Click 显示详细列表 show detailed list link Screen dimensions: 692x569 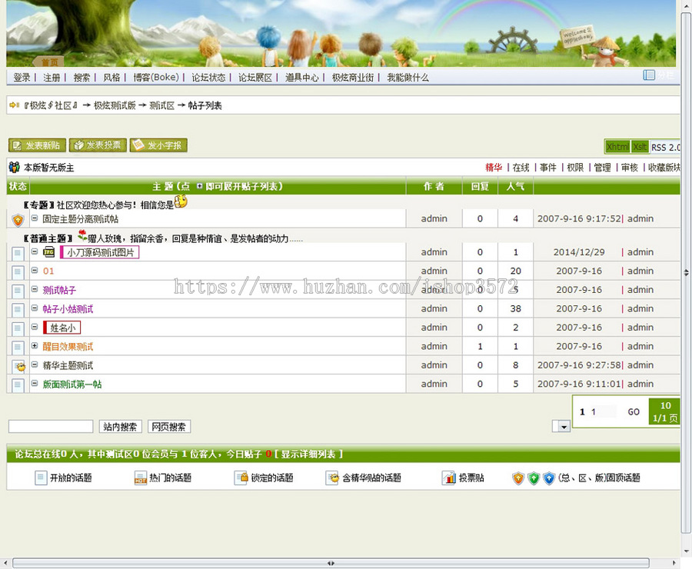coord(308,454)
